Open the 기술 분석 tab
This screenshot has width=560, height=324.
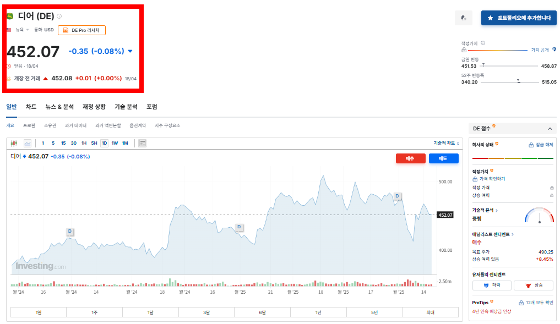point(126,107)
